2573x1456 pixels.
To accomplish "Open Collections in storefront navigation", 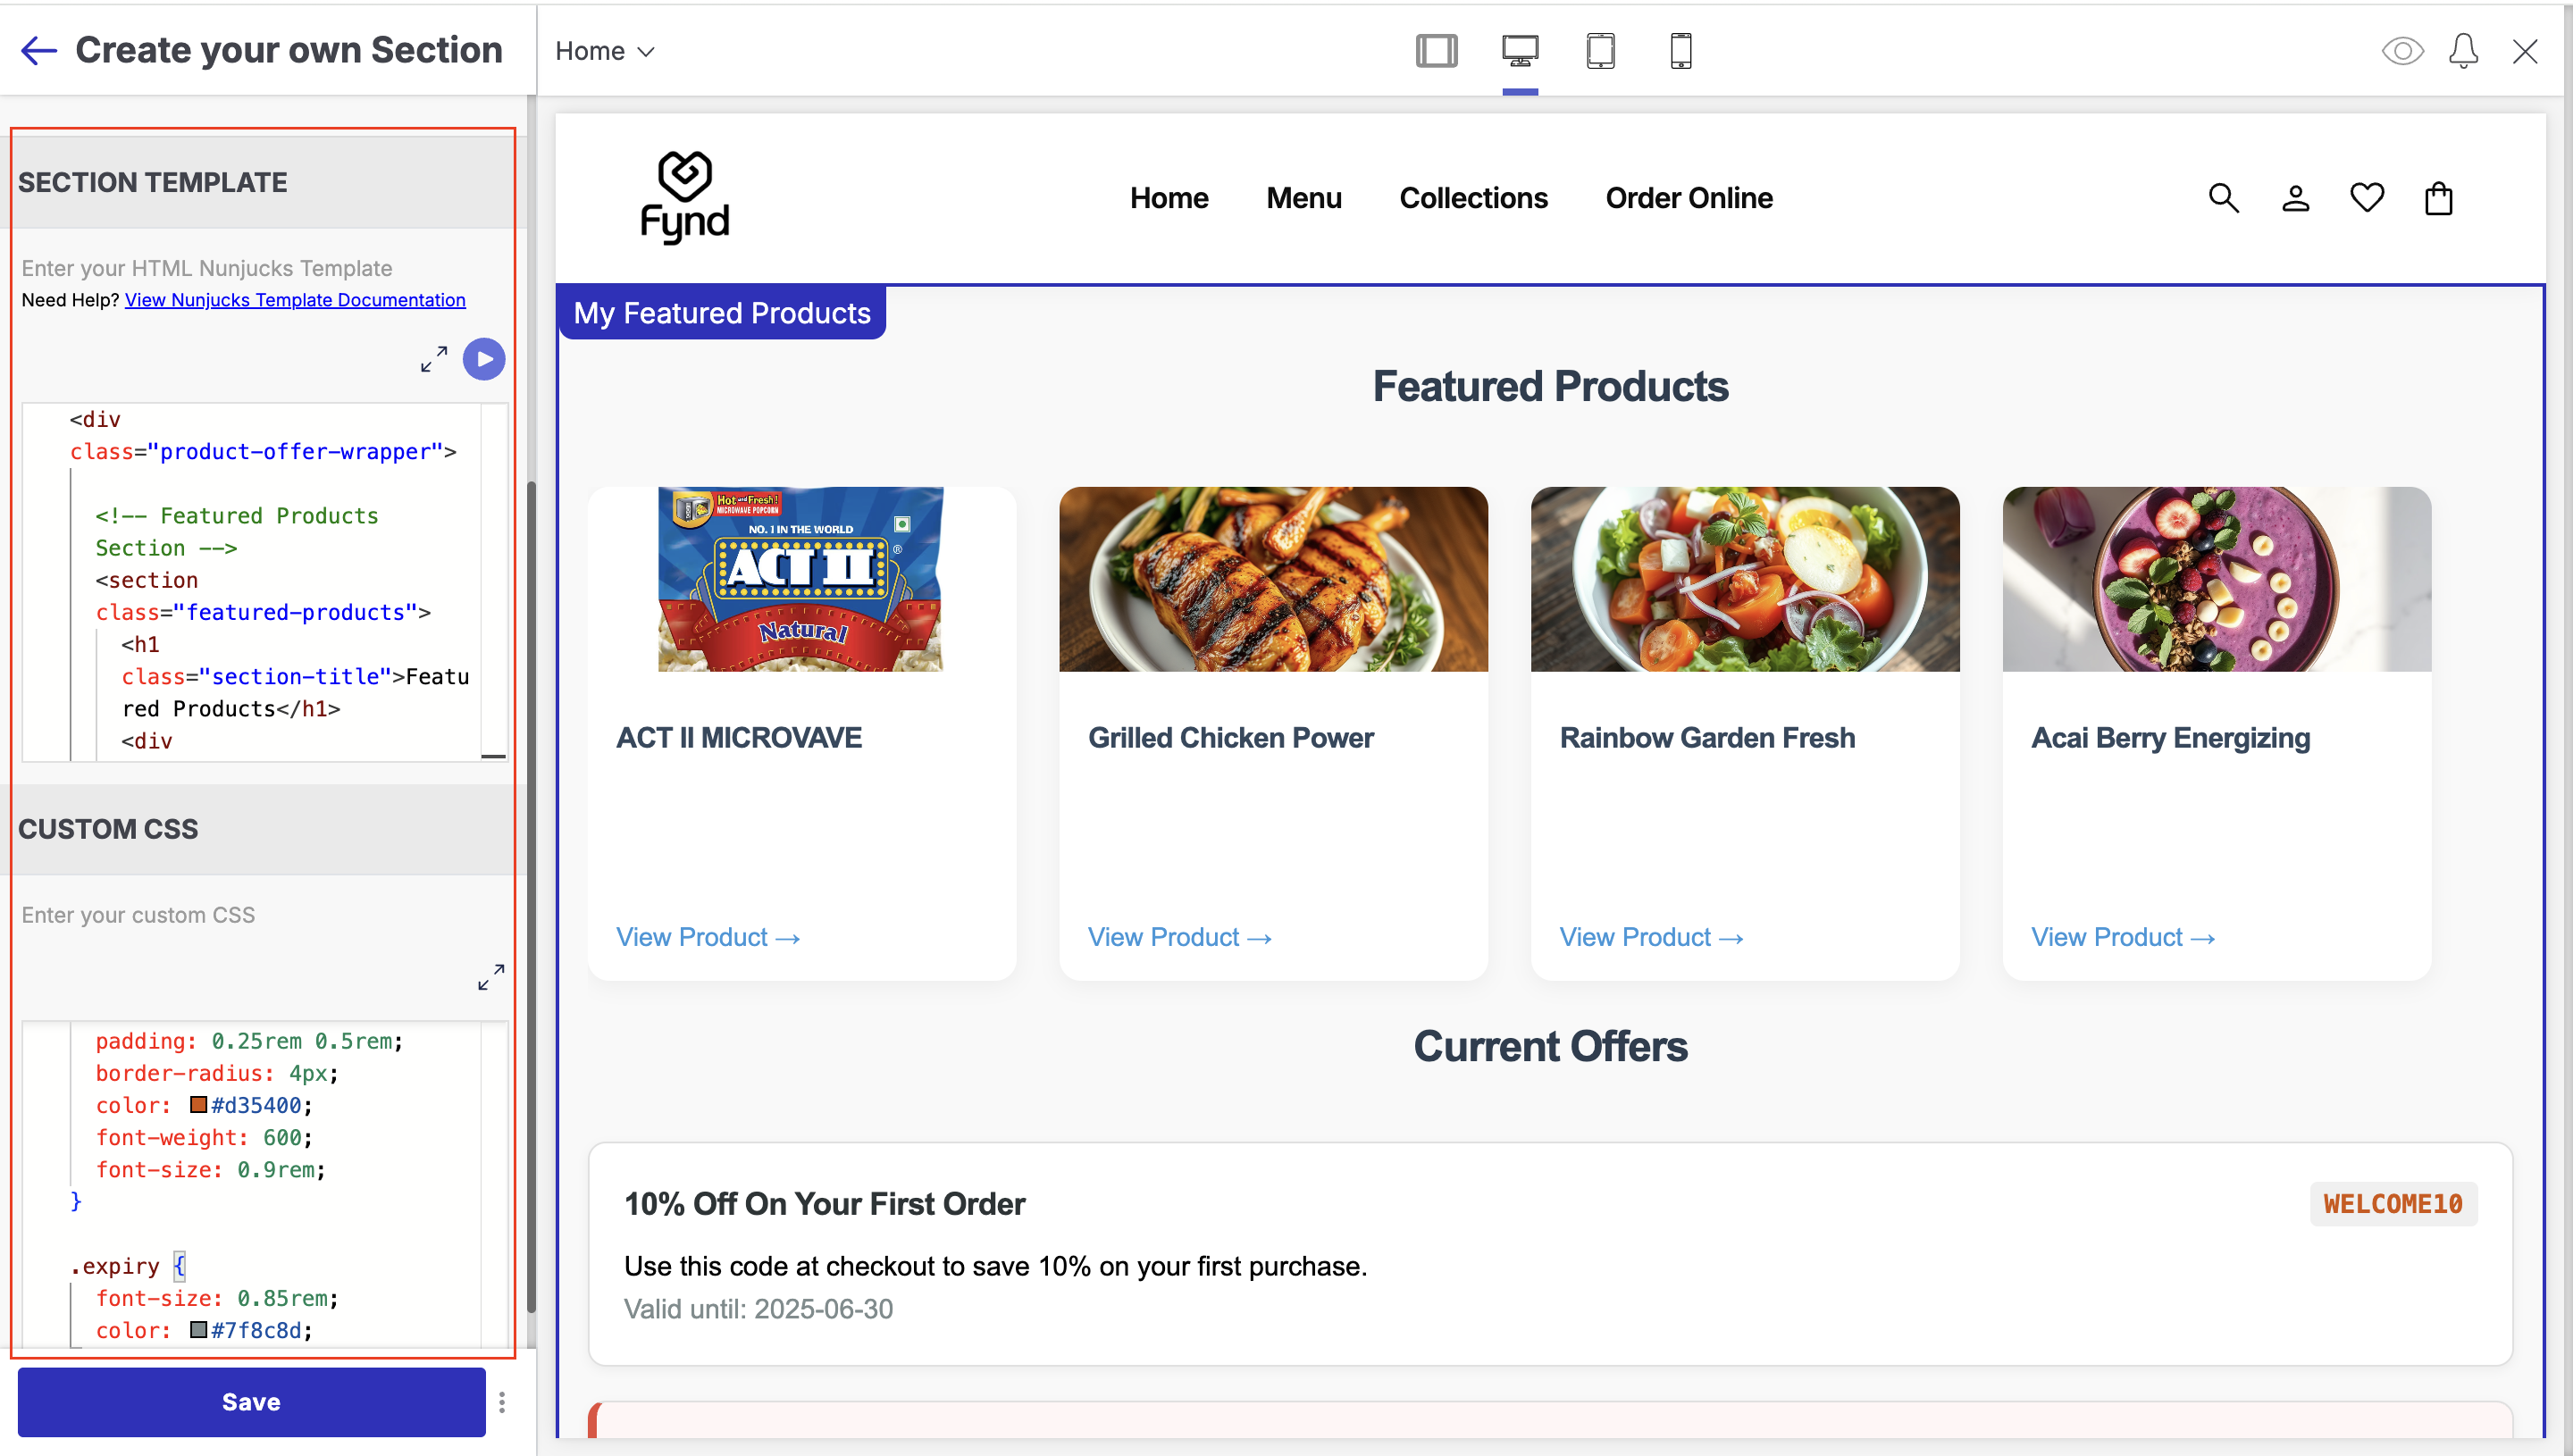I will (1473, 198).
